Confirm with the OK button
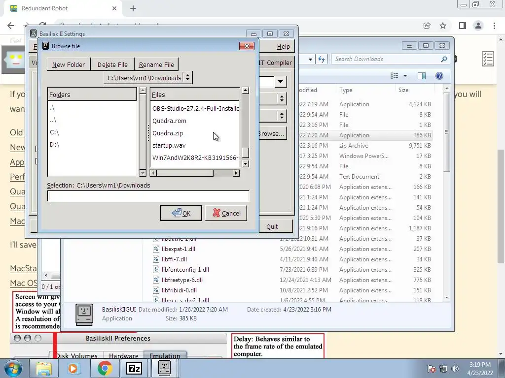Screen dimensions: 505x378 pyautogui.click(x=181, y=213)
